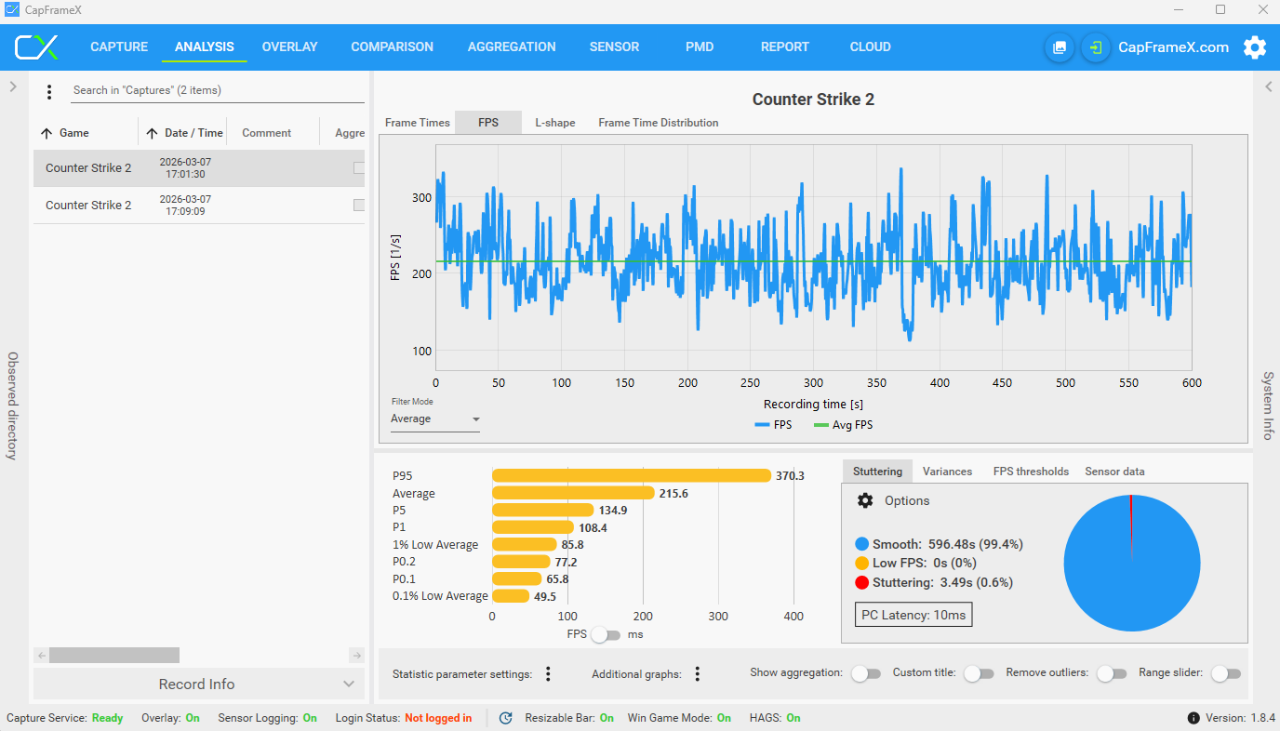Select the L-shape graph tab
The height and width of the screenshot is (731, 1280).
point(555,123)
